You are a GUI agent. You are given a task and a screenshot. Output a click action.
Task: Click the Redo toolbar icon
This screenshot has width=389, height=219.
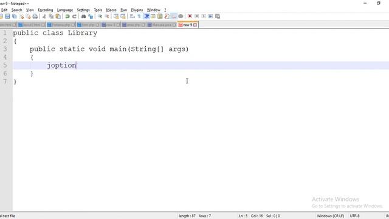[x=74, y=16]
